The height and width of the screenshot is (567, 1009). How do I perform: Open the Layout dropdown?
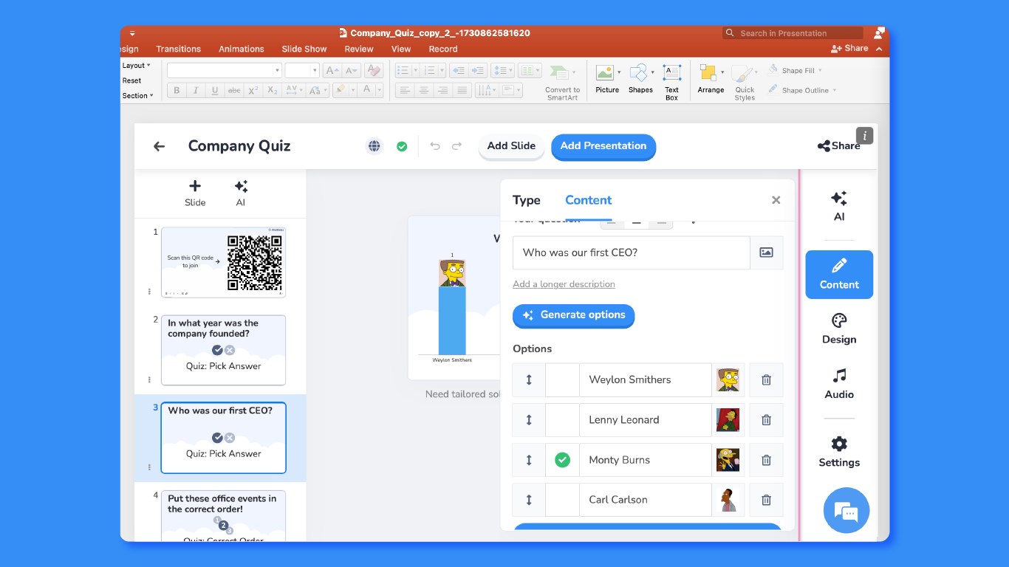coord(137,66)
